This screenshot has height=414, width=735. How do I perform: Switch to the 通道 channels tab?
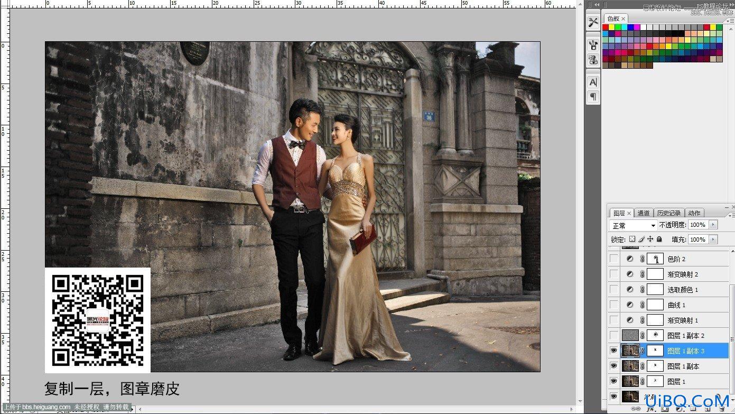tap(644, 213)
